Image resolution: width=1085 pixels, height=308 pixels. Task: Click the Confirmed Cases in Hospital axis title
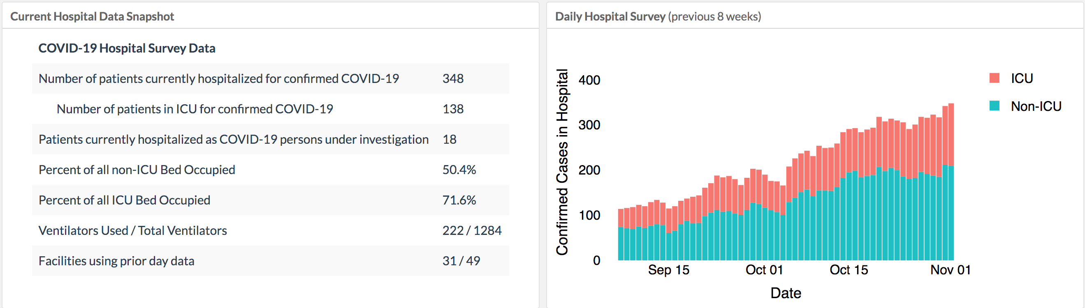click(x=562, y=162)
